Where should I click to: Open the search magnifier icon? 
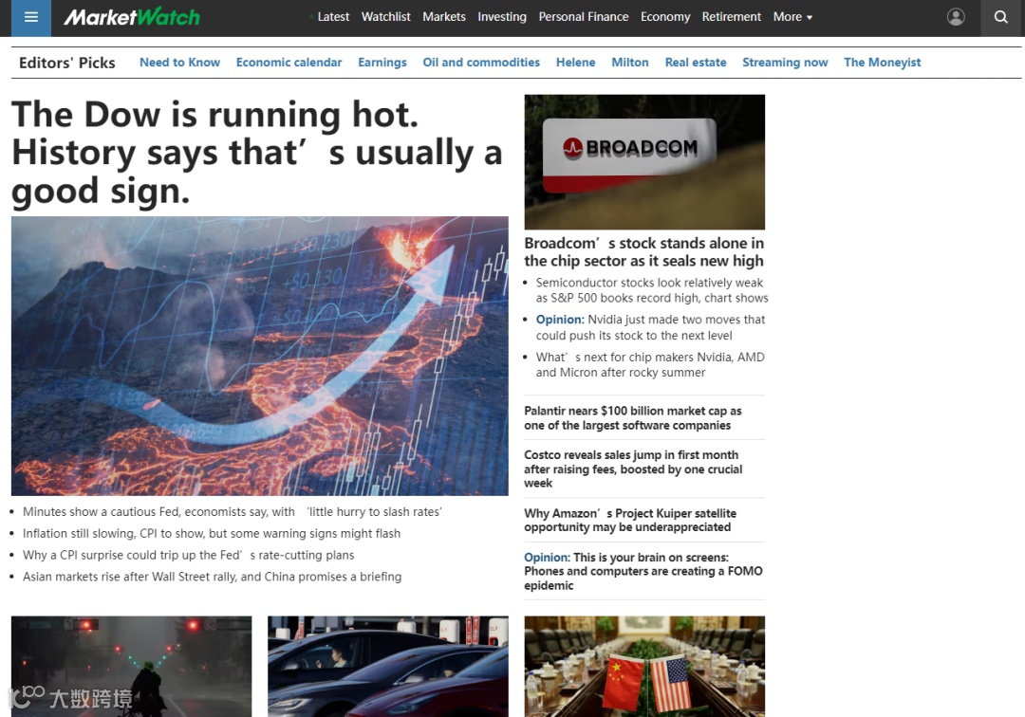coord(1001,18)
